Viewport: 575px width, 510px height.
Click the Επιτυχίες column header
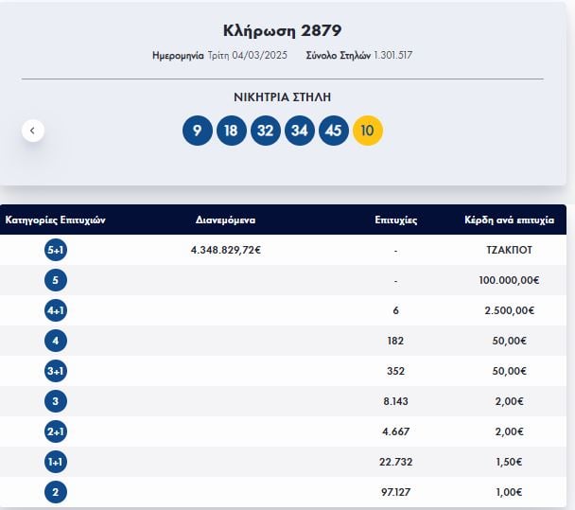[x=395, y=220]
